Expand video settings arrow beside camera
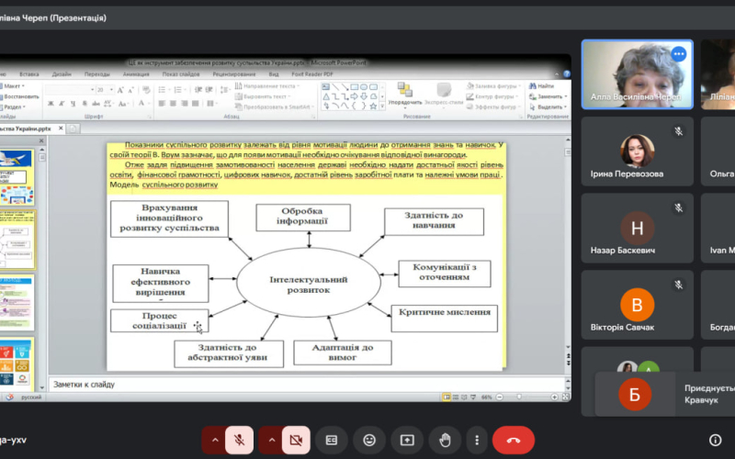 (x=272, y=440)
